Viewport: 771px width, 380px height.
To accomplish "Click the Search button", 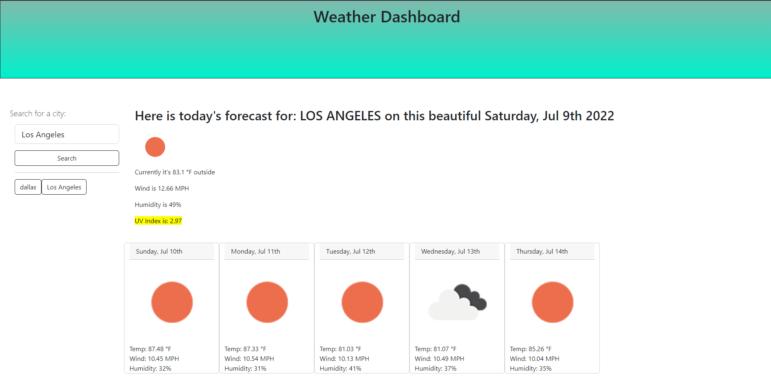I will point(67,158).
